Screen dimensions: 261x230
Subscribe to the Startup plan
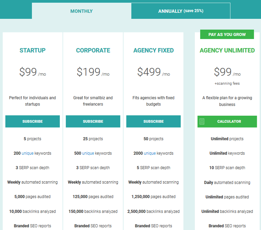32,121
